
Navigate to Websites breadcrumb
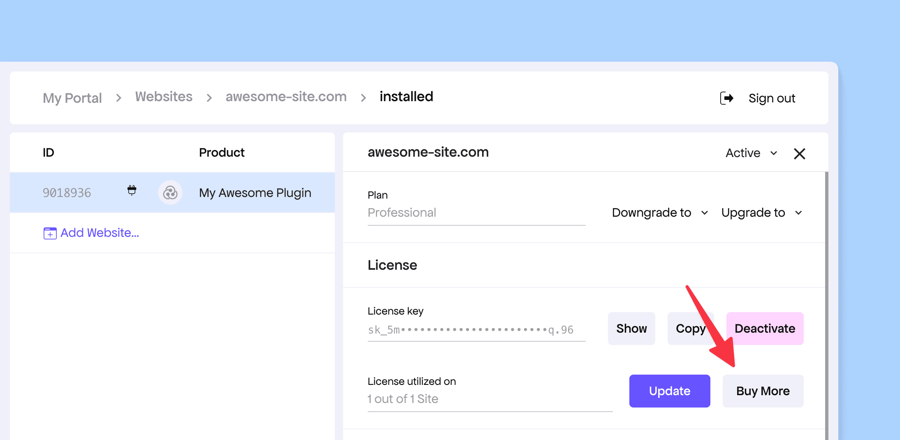(164, 97)
